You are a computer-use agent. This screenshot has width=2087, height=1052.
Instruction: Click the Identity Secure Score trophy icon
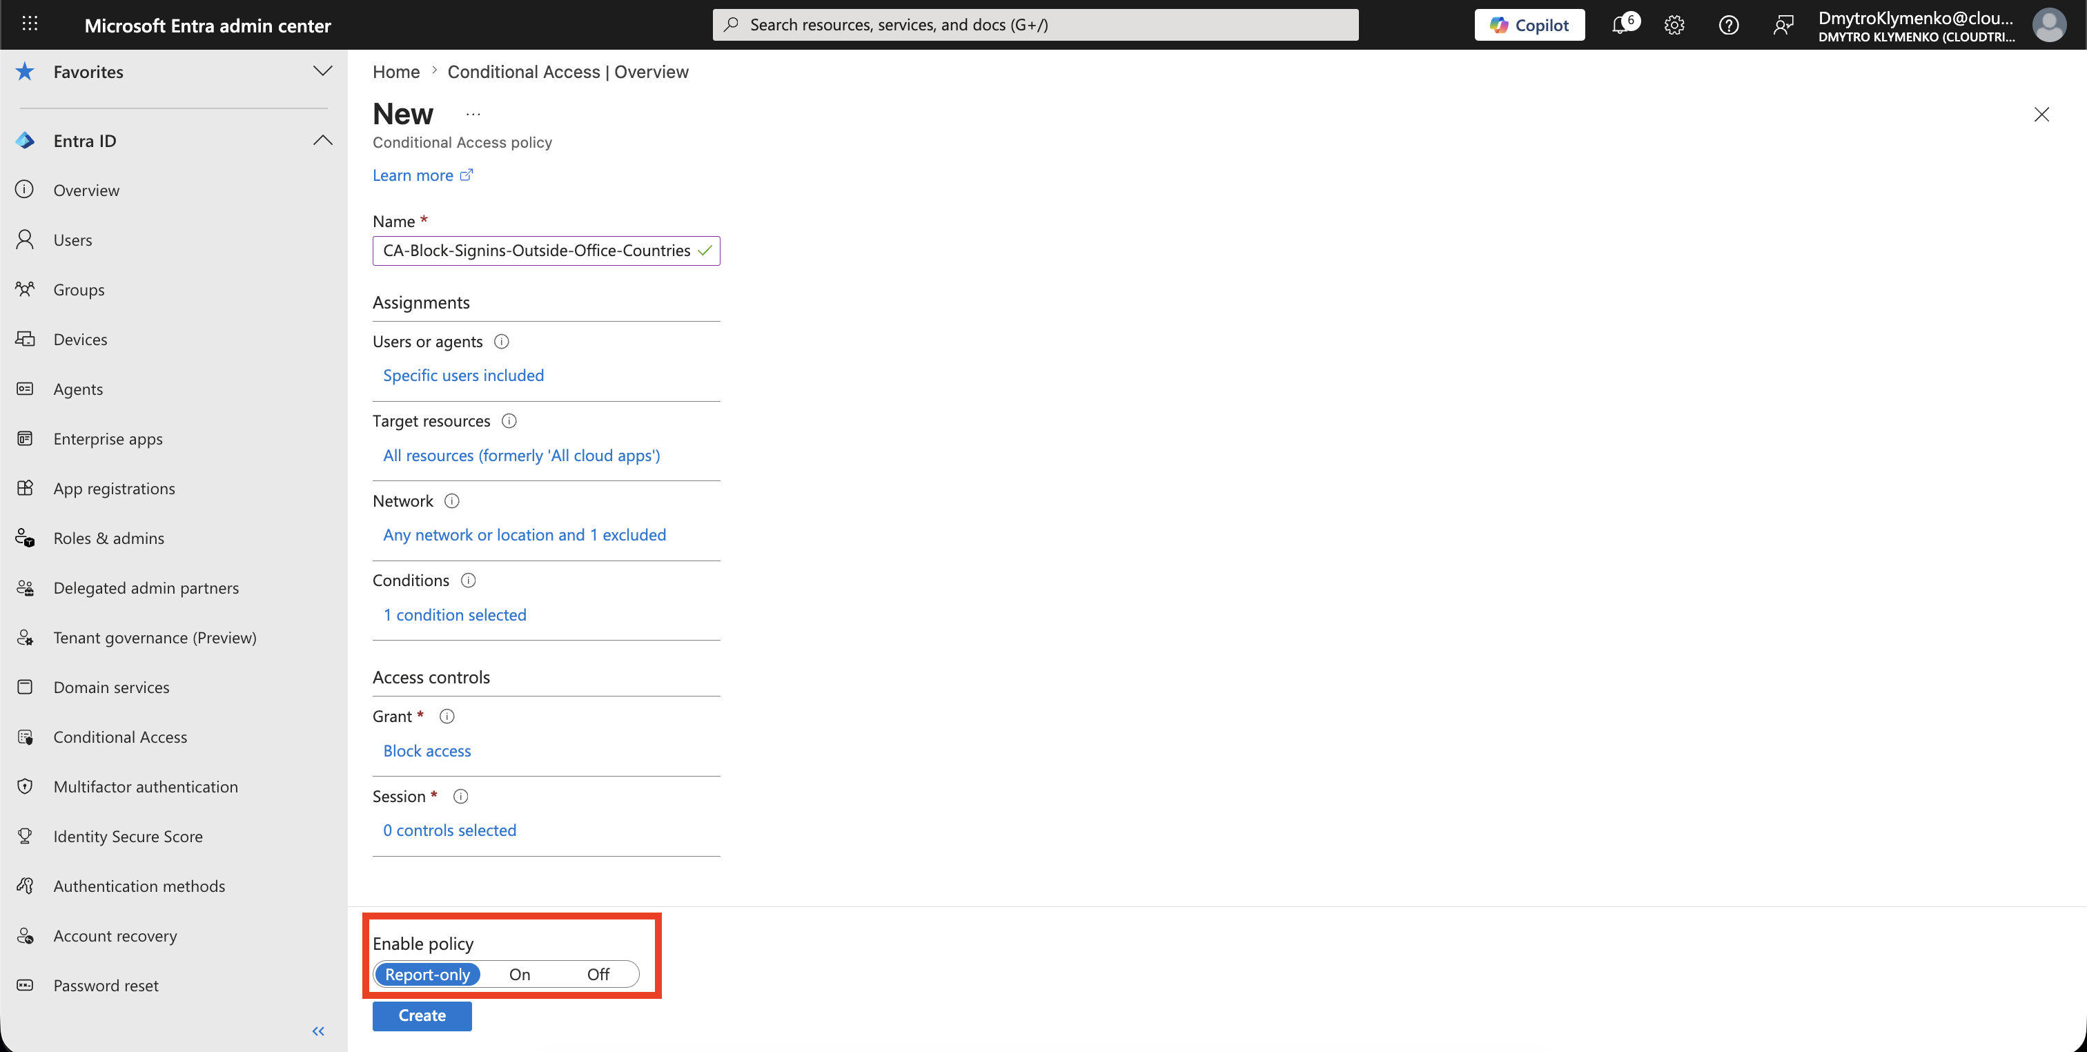click(x=25, y=836)
